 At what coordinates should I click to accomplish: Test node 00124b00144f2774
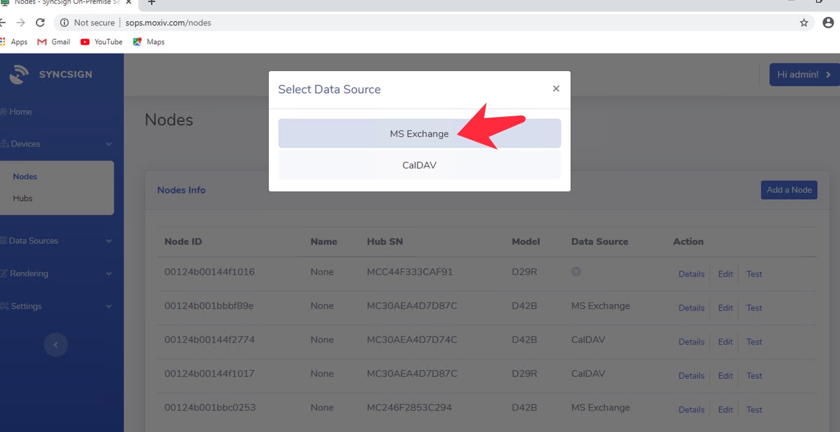click(x=754, y=342)
